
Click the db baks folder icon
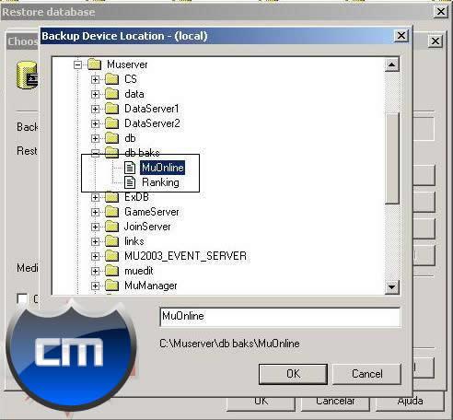click(112, 153)
